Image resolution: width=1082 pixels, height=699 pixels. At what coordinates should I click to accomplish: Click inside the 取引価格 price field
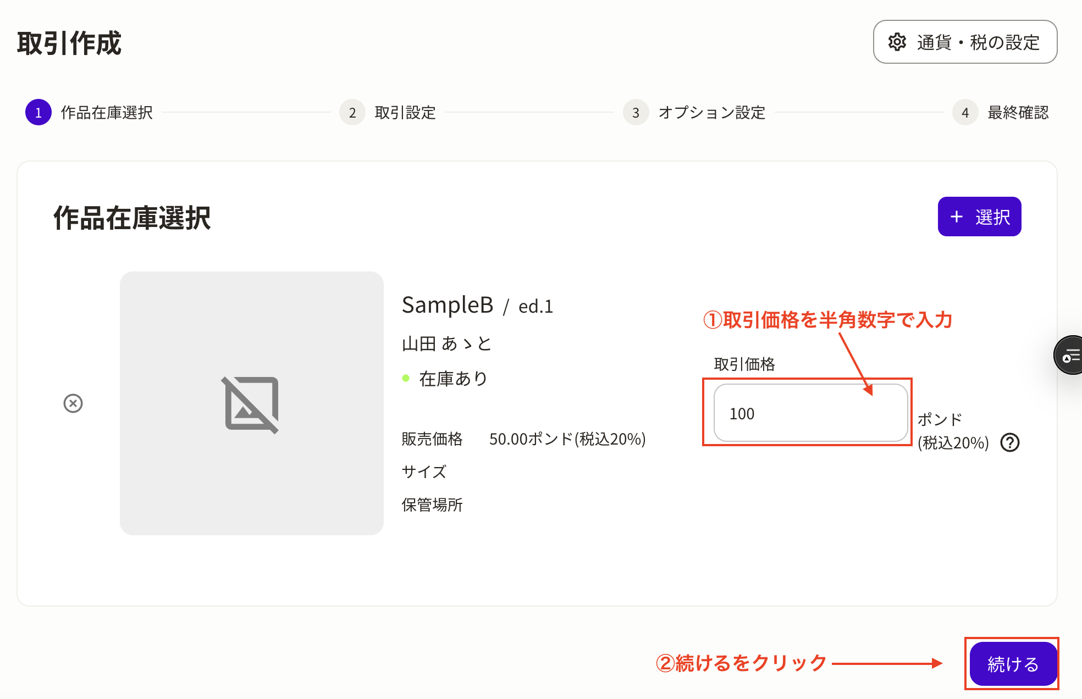[810, 413]
